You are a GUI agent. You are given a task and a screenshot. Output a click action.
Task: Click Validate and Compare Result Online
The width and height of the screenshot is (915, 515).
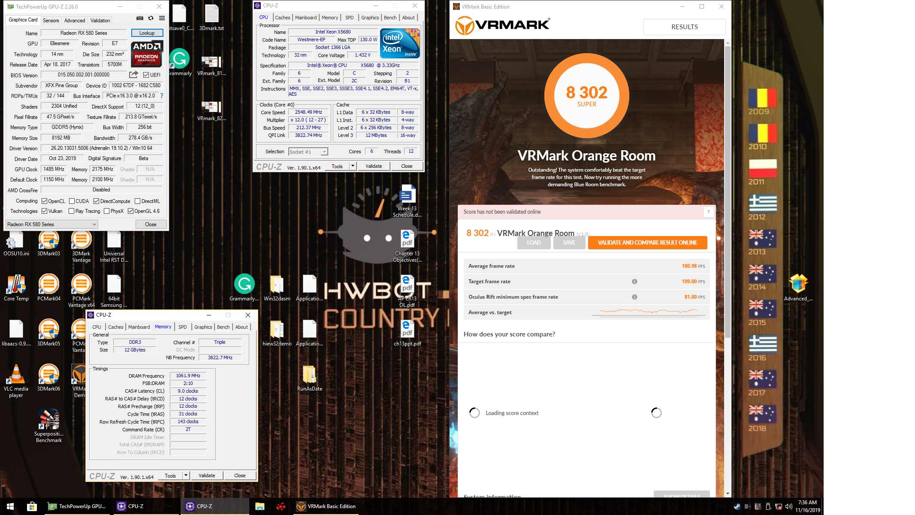tap(647, 242)
